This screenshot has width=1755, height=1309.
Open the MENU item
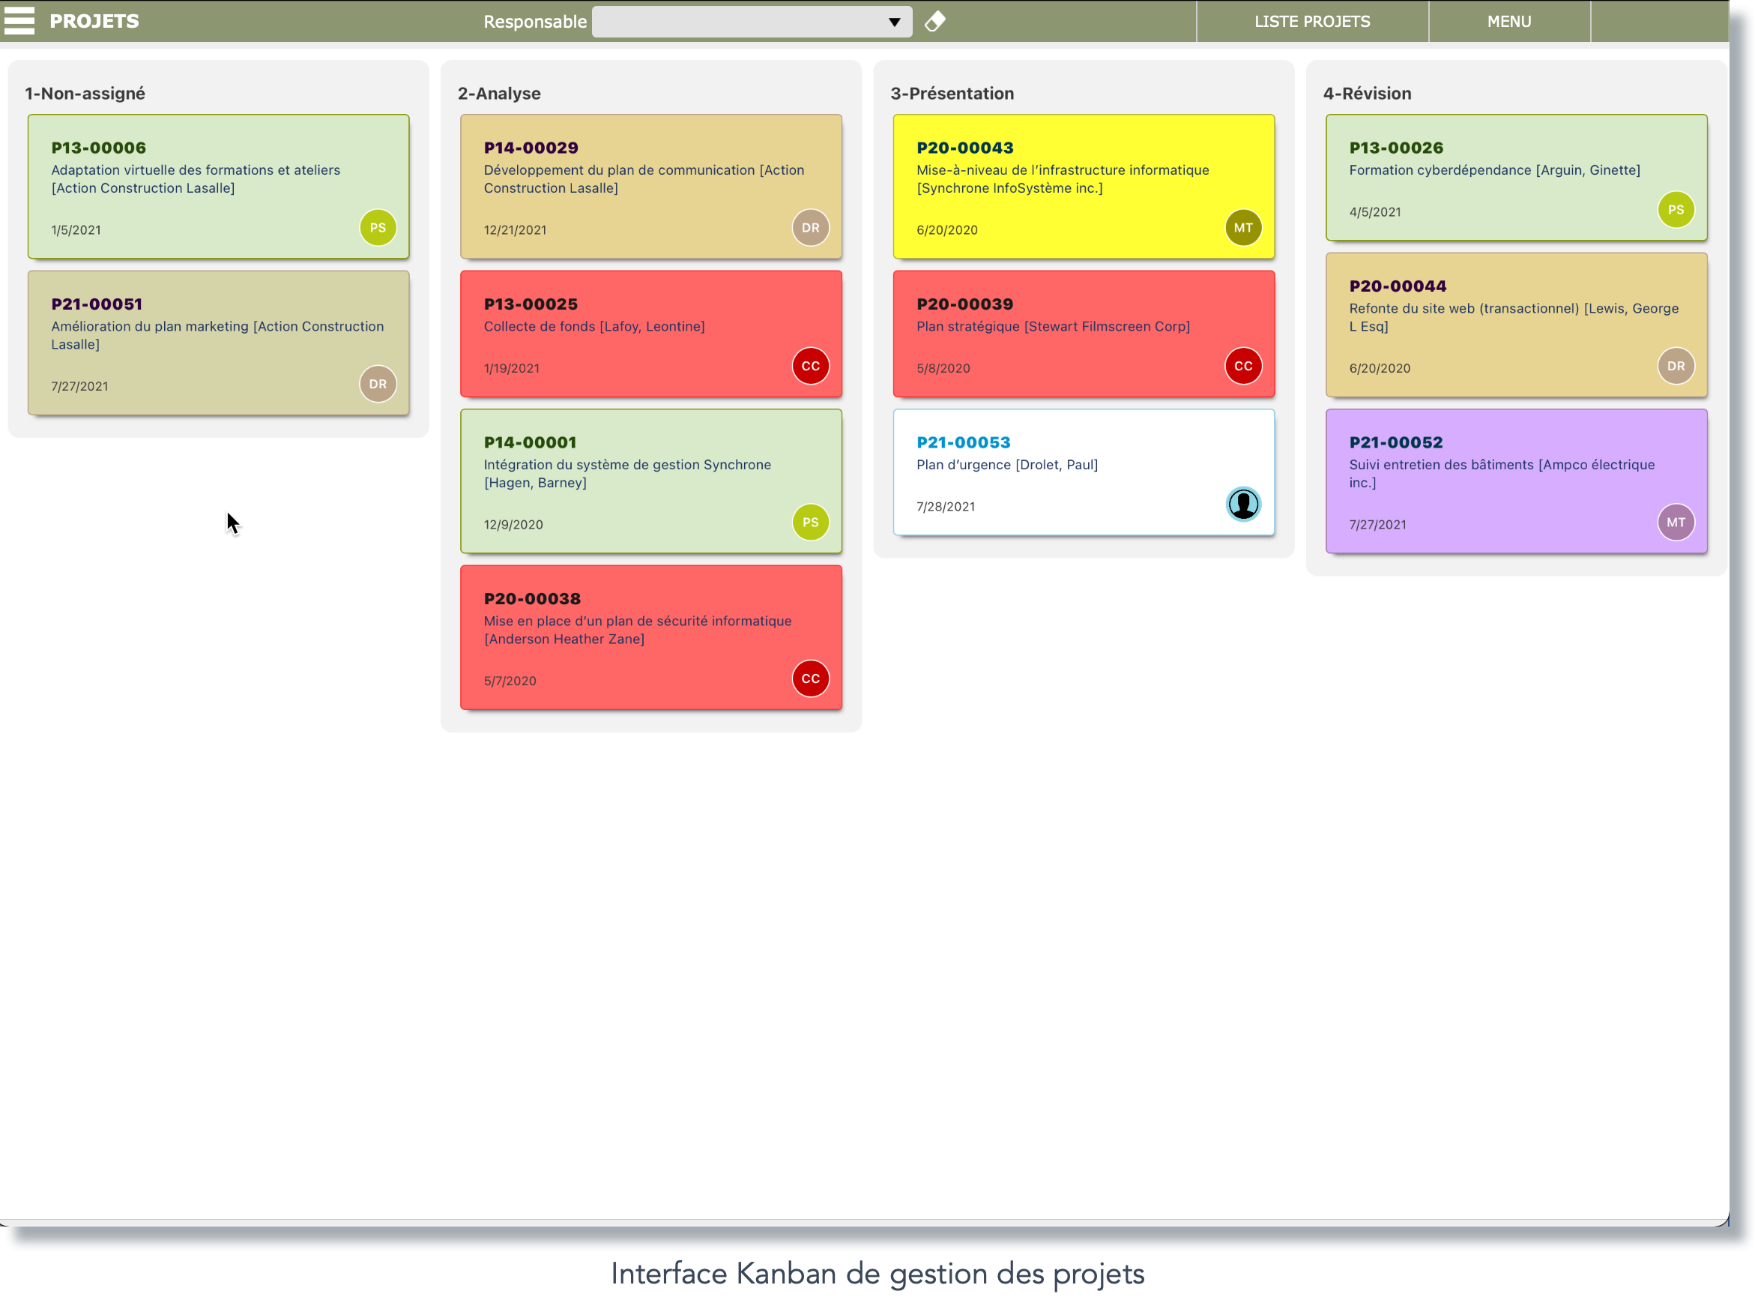tap(1508, 22)
